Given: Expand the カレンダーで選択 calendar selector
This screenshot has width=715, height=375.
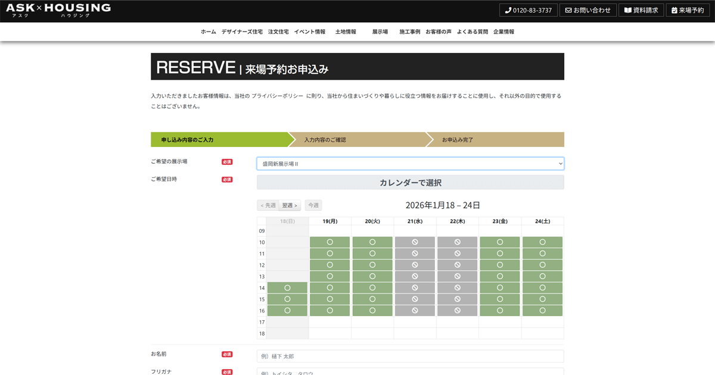Looking at the screenshot, I should pos(410,182).
